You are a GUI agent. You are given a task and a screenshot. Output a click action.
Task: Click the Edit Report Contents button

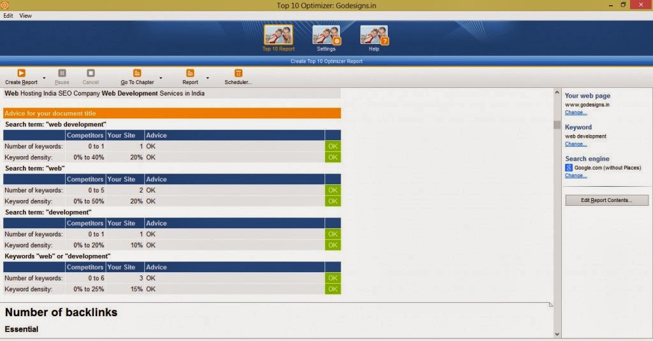[606, 200]
